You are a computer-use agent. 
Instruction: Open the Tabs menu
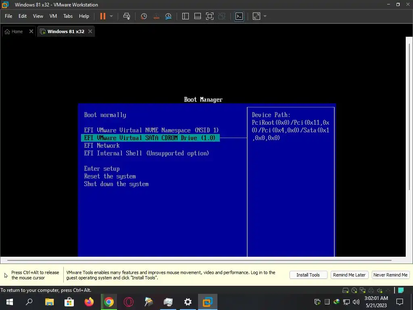coord(68,16)
